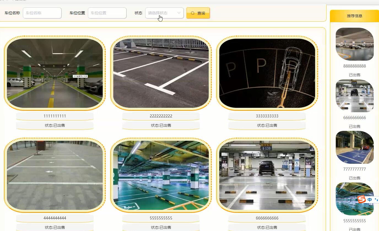Click the 推荐信息 panel header

(x=354, y=16)
